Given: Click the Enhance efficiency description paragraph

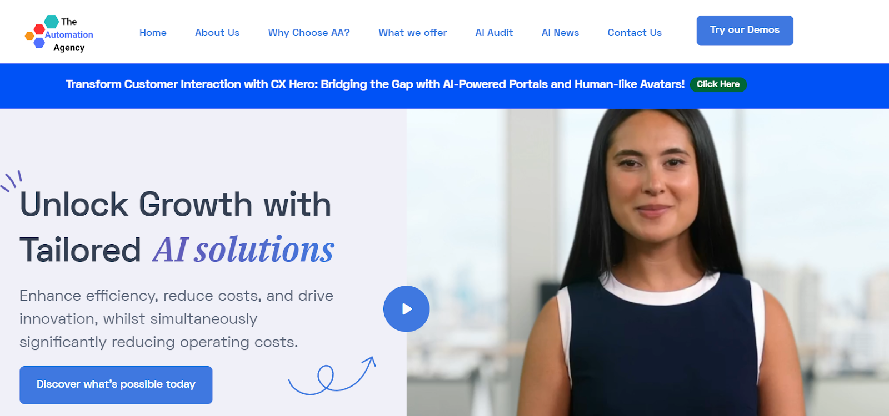Looking at the screenshot, I should 176,319.
